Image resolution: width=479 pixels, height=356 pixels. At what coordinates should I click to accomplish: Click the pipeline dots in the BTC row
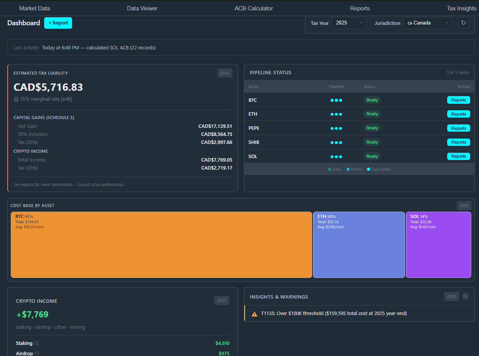(336, 100)
